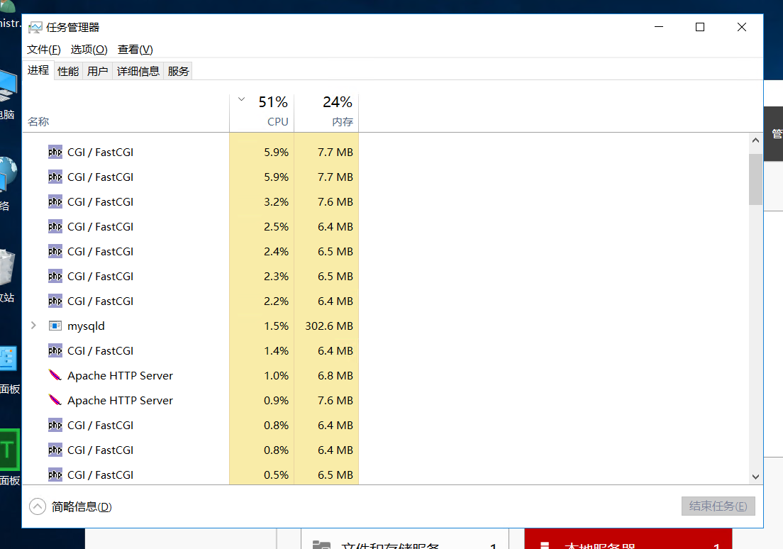Sort by the 24% 内存 column header
The image size is (783, 549).
pyautogui.click(x=326, y=113)
